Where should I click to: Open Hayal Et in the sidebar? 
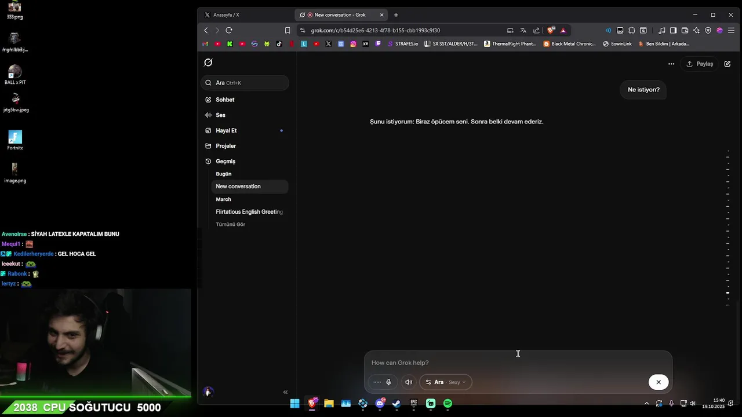tap(245, 130)
